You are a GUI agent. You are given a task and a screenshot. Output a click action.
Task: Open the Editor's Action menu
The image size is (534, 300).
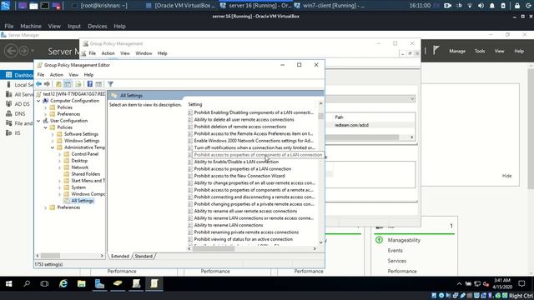tap(57, 75)
